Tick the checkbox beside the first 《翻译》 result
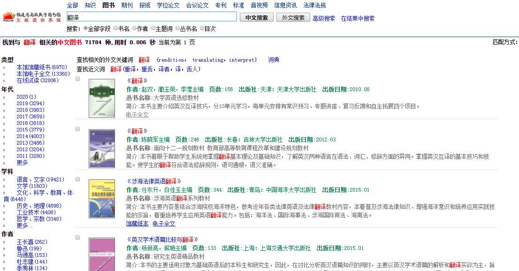The width and height of the screenshot is (519, 271). [x=78, y=79]
